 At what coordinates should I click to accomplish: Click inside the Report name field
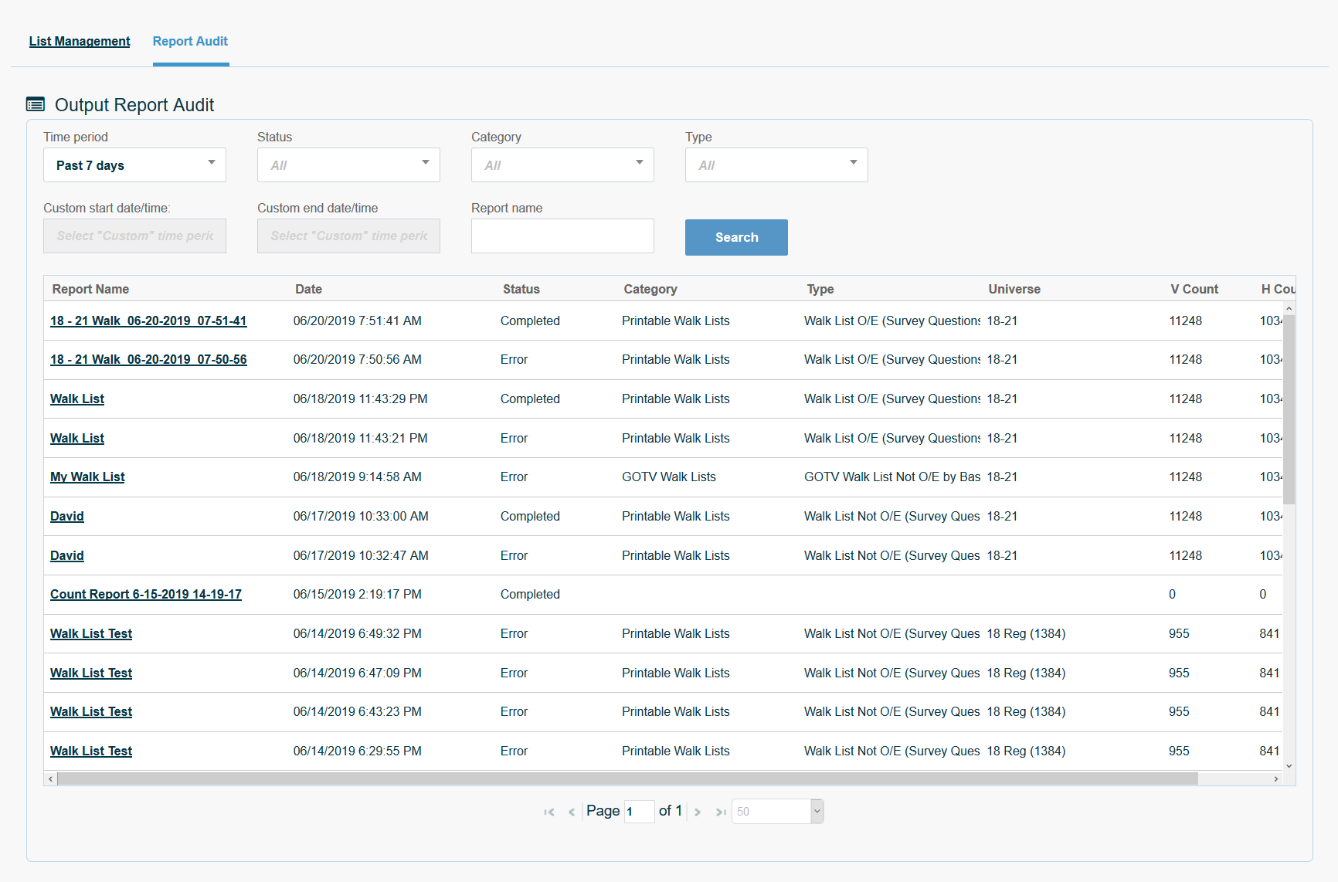pos(562,236)
